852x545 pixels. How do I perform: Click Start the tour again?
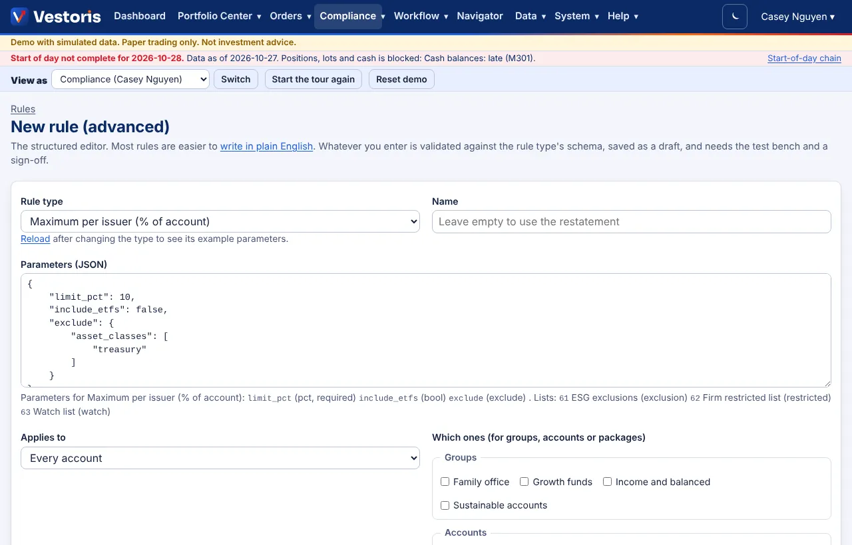coord(314,79)
